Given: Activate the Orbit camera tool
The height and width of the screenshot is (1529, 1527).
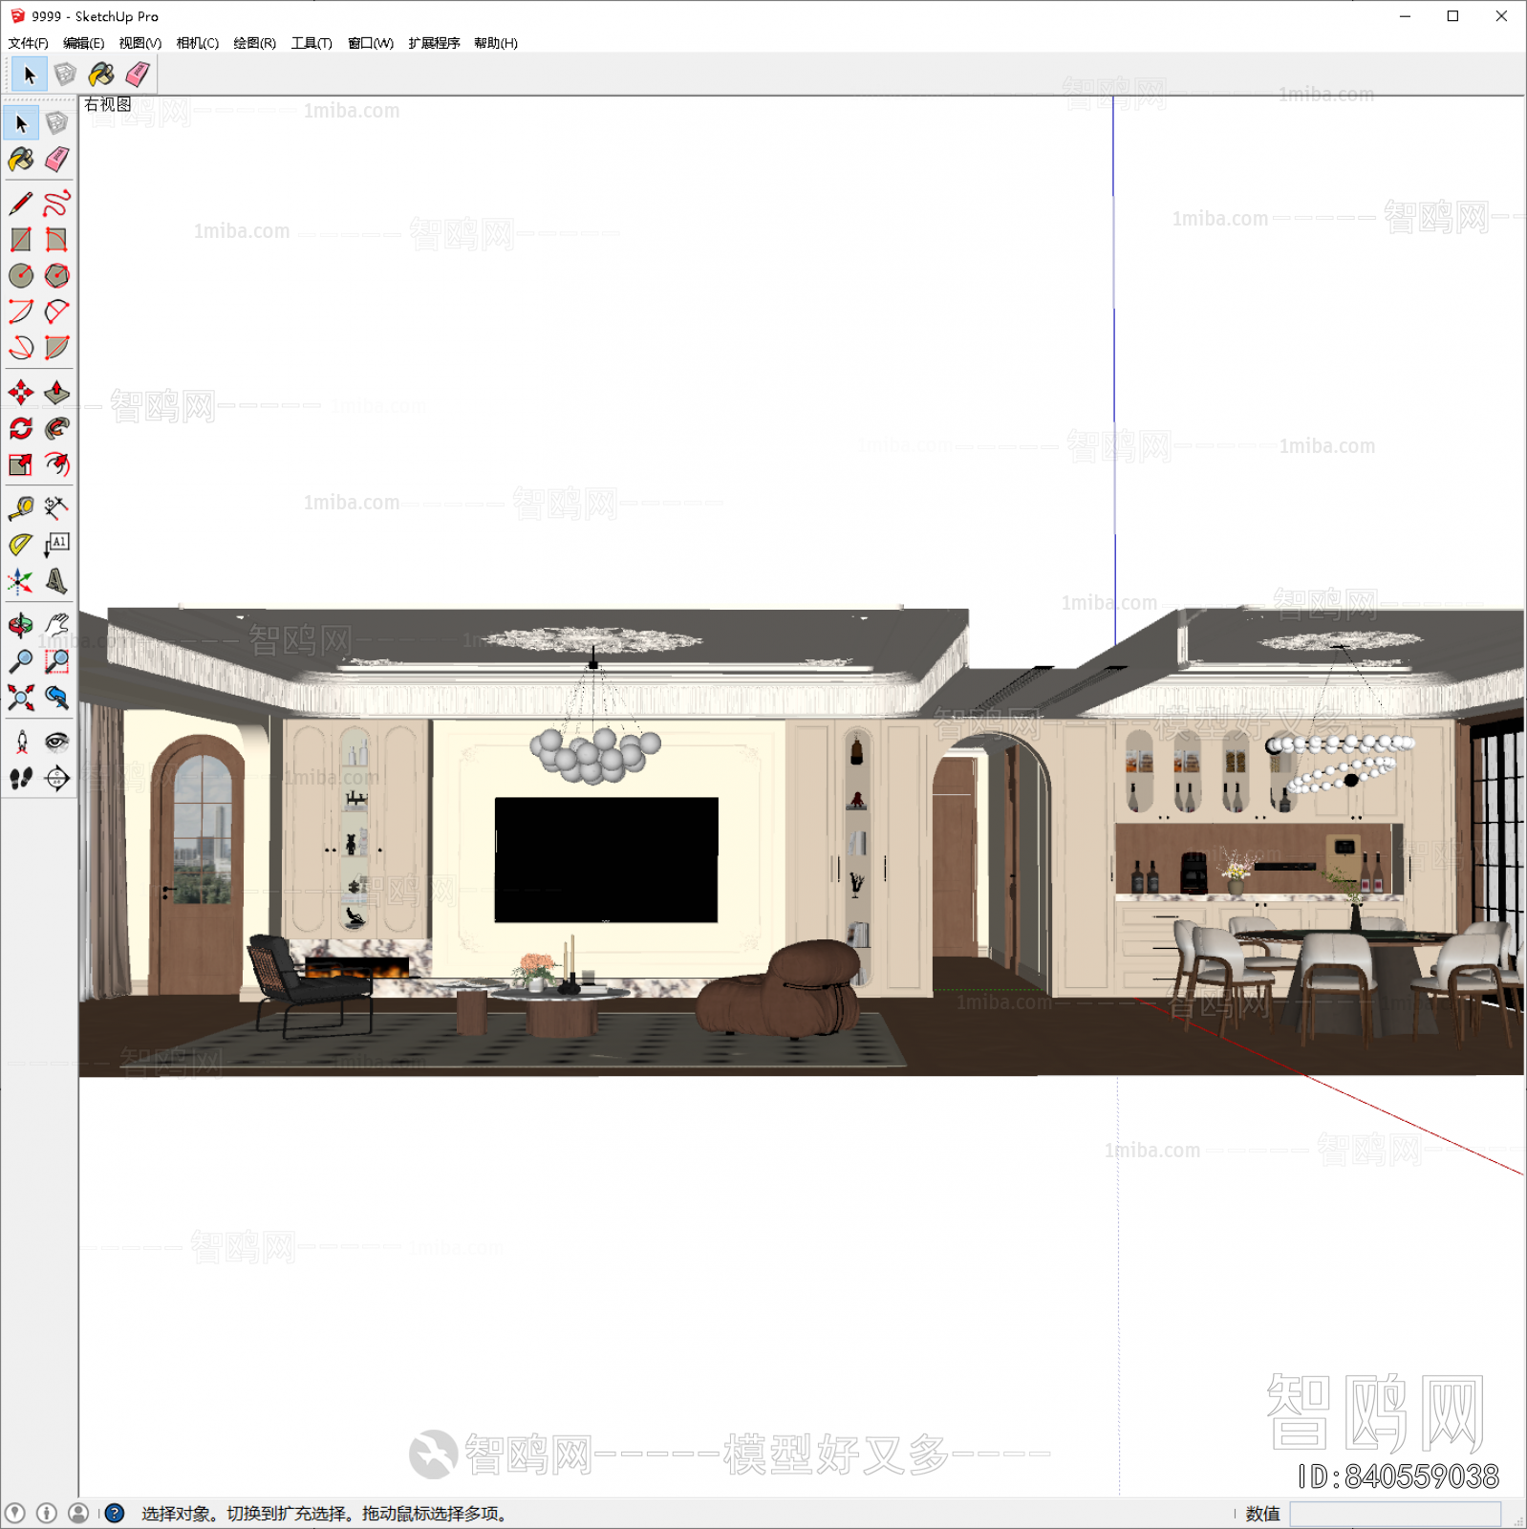Looking at the screenshot, I should [21, 626].
